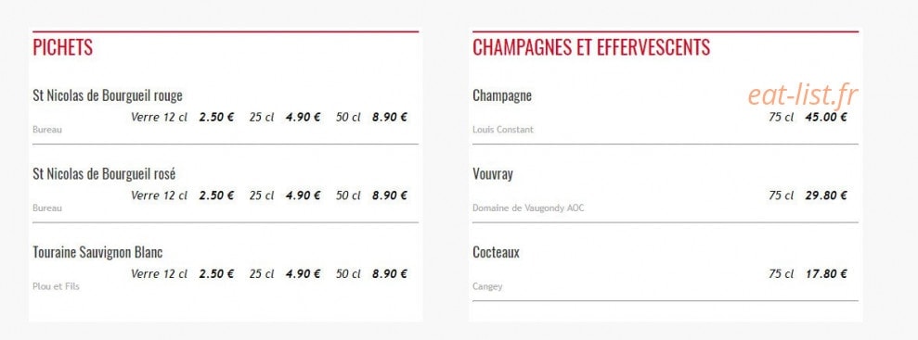Click the Cangey producer label
918x340 pixels.
pyautogui.click(x=487, y=287)
